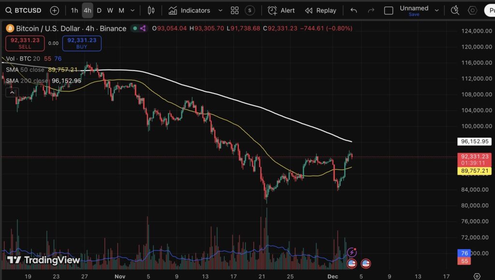
Task: Switch to the Daily timeframe
Action: [99, 10]
